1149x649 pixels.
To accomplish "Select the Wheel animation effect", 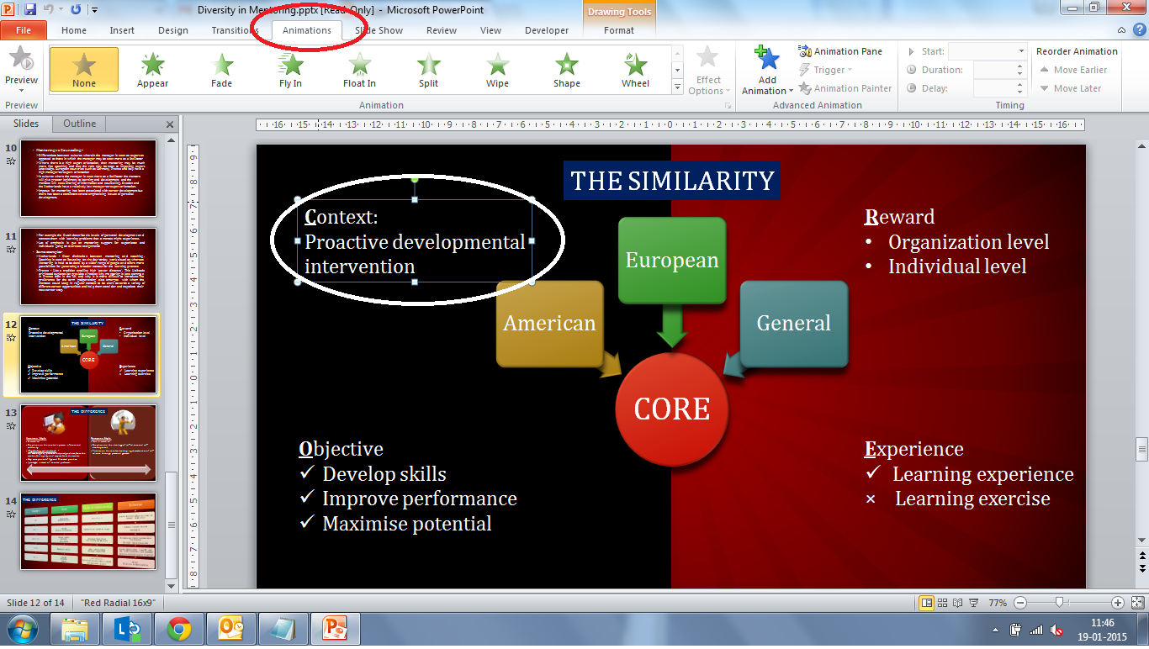I will (635, 69).
